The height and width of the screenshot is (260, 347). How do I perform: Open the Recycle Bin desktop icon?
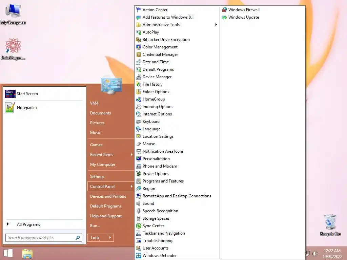coord(330,225)
